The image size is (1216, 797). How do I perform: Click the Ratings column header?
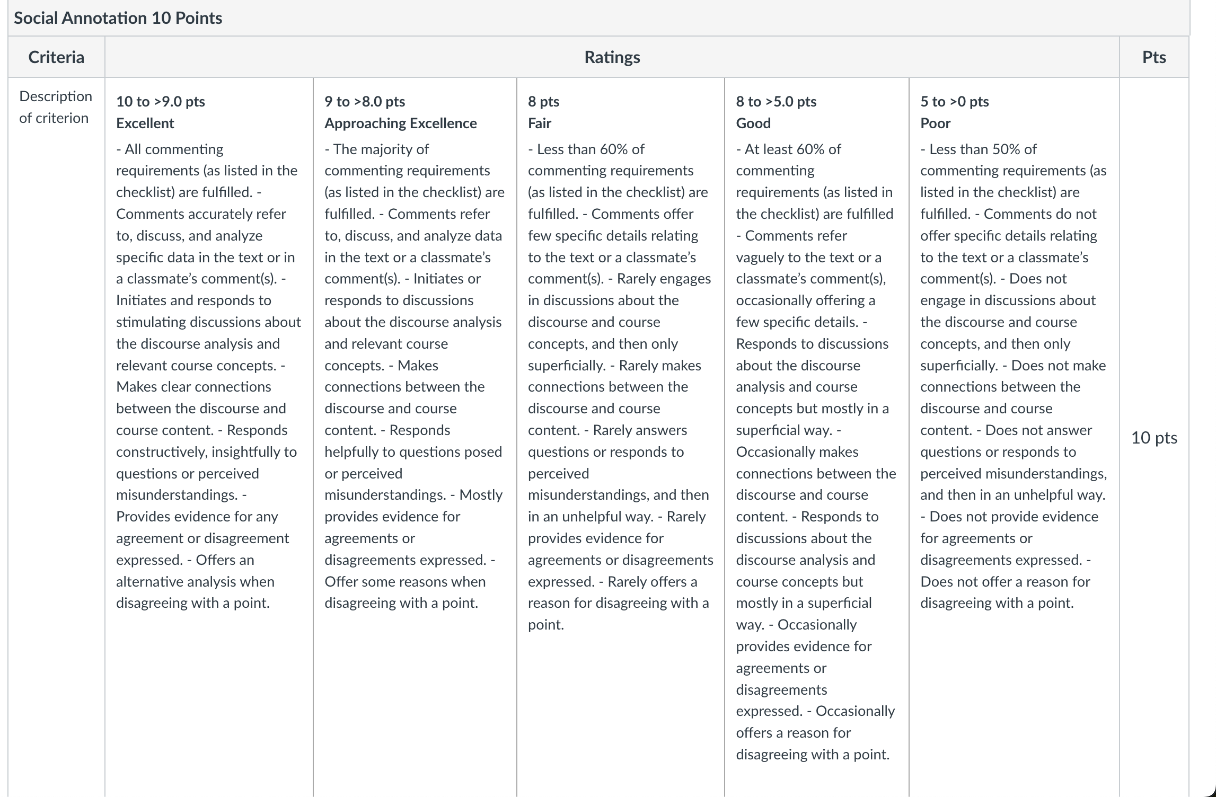click(612, 57)
